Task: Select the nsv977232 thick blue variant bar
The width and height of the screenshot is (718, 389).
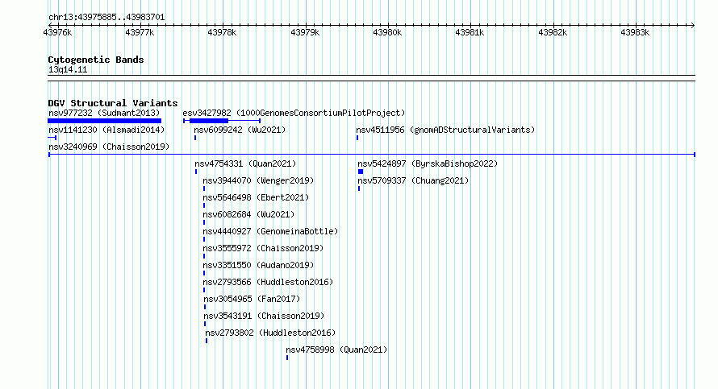Action: coord(104,121)
